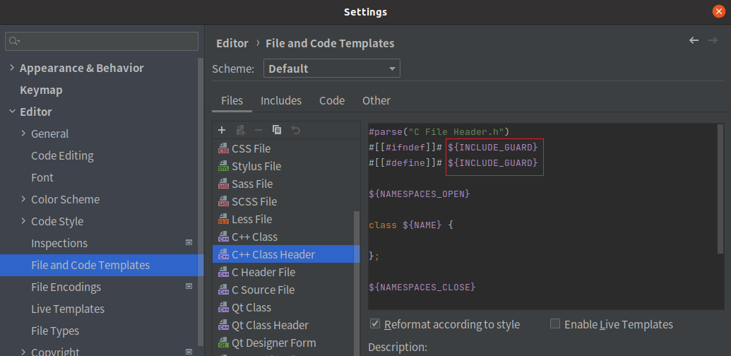This screenshot has width=731, height=356.
Task: Open the Scheme Default dropdown
Action: [331, 69]
